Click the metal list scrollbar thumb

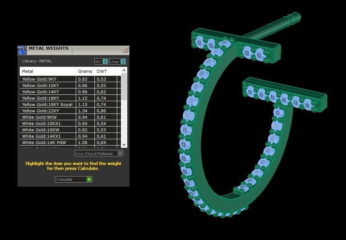click(124, 87)
